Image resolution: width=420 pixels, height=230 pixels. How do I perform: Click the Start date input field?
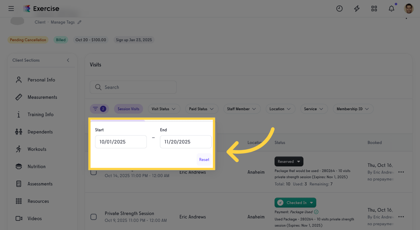point(121,141)
